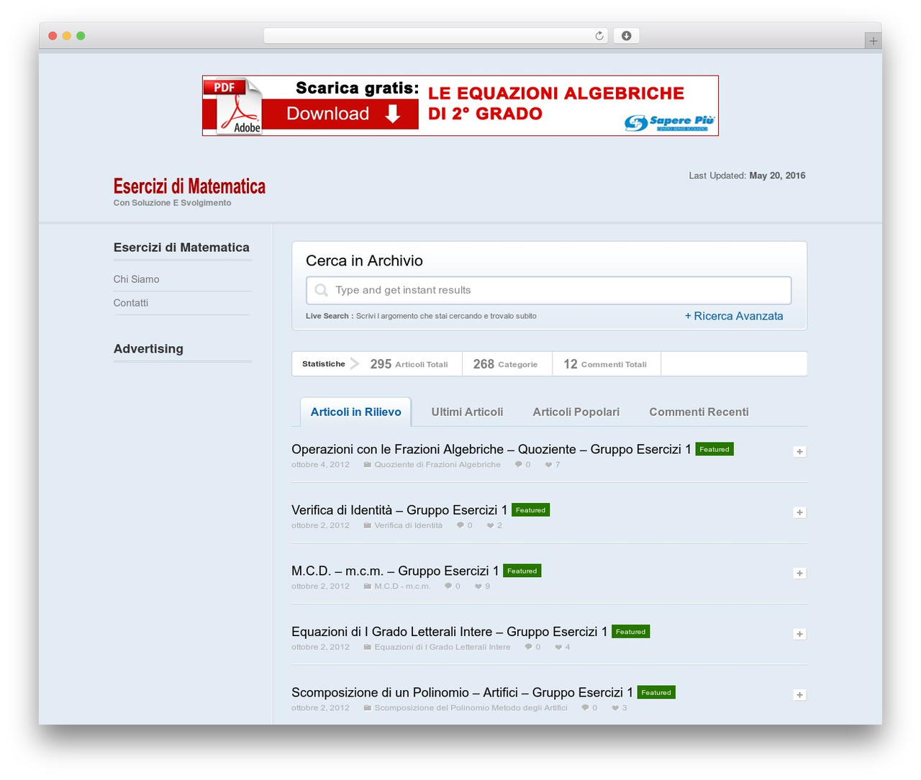Click the Featured badge on Equazioni di I Grado
The width and height of the screenshot is (921, 780).
pos(630,632)
